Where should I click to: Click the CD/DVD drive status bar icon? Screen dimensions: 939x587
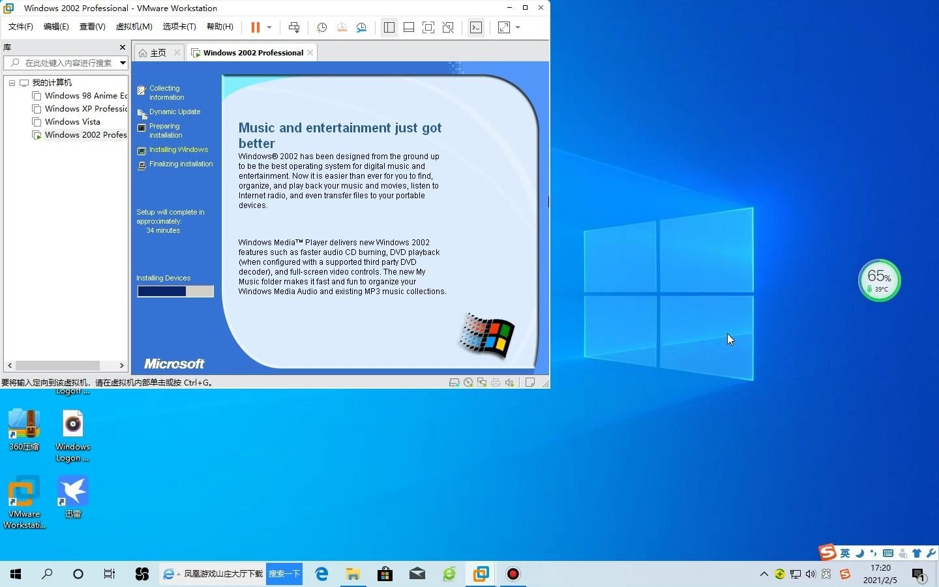pos(468,383)
